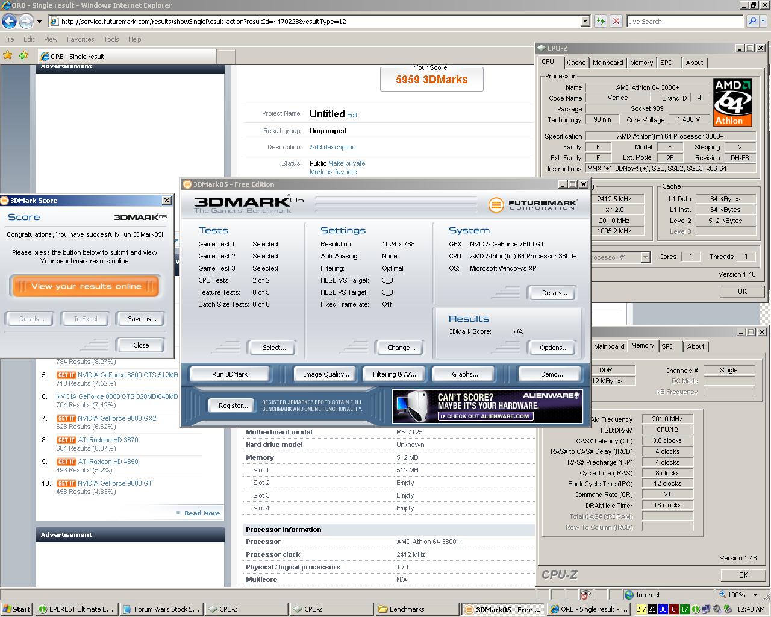Click OK in the lower CPU-Z window

click(743, 575)
